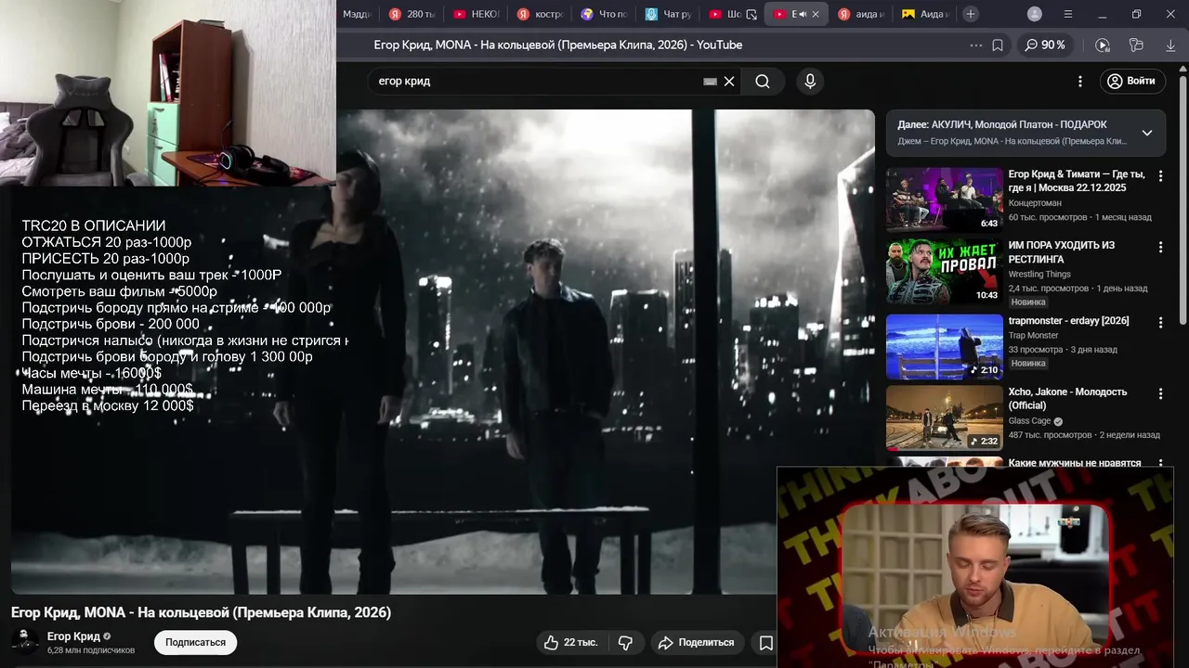Open the Xcho, Jakone - Молодость thumbnail
The image size is (1189, 668).
pos(944,418)
